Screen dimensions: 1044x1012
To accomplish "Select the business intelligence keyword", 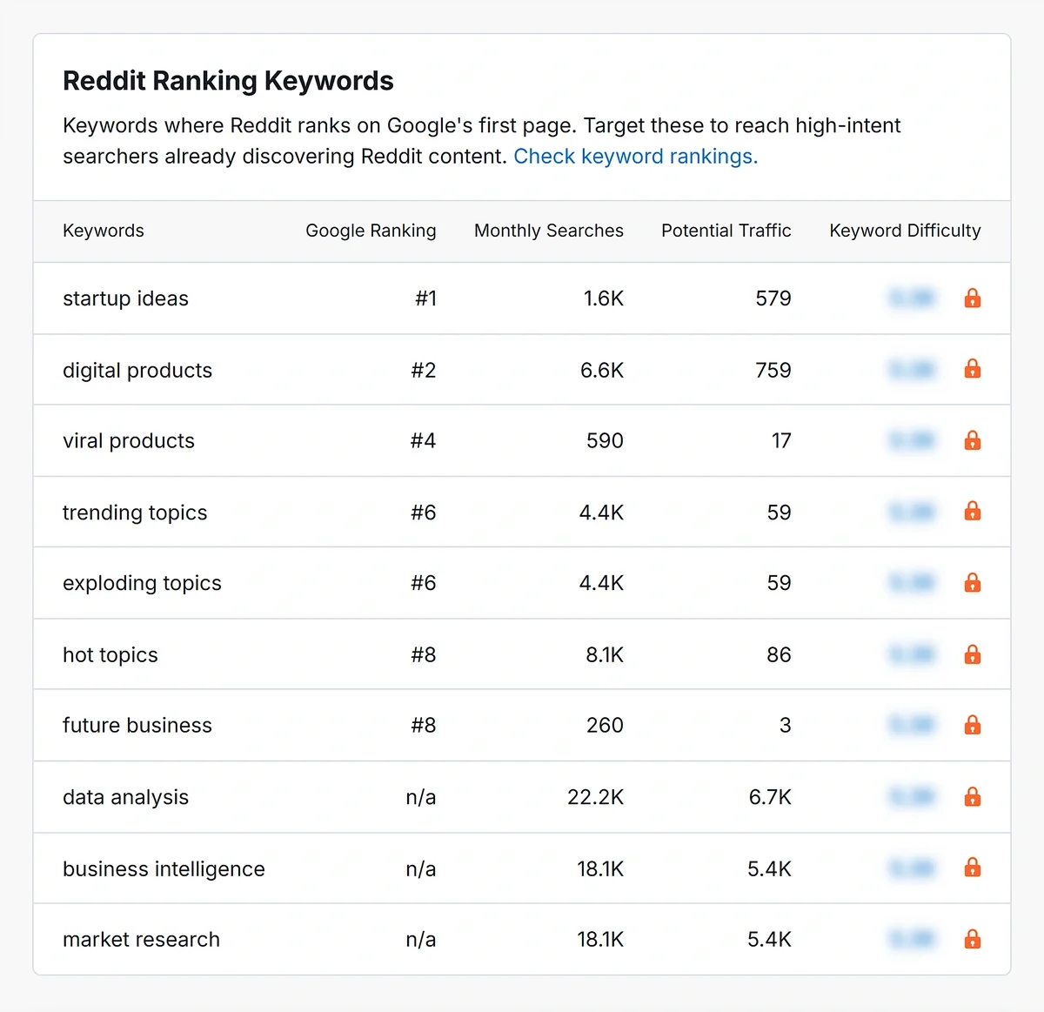I will tap(164, 868).
